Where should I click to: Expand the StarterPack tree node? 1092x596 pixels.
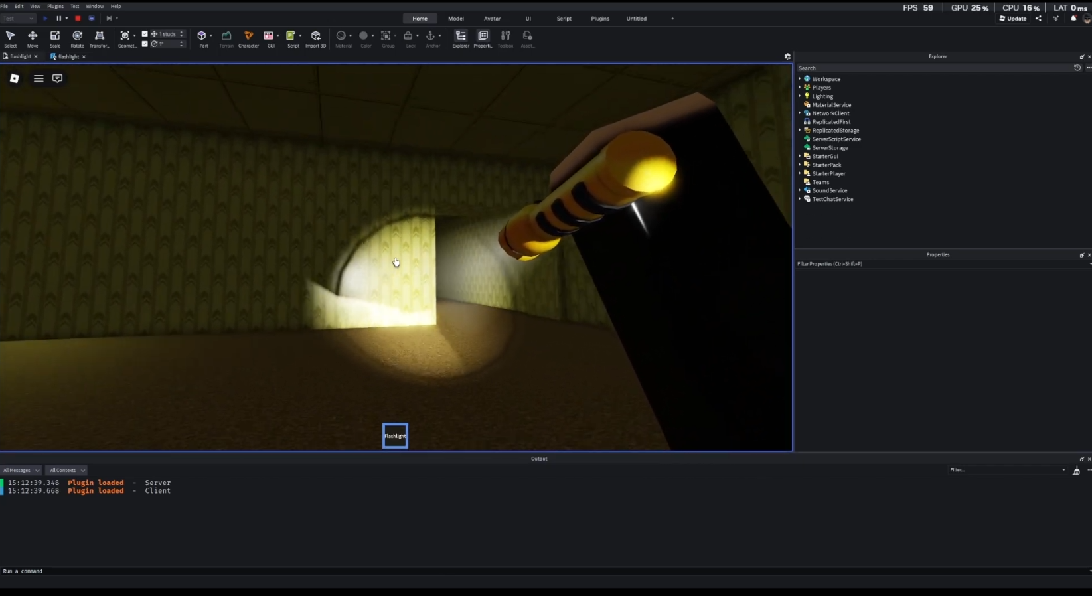(799, 165)
